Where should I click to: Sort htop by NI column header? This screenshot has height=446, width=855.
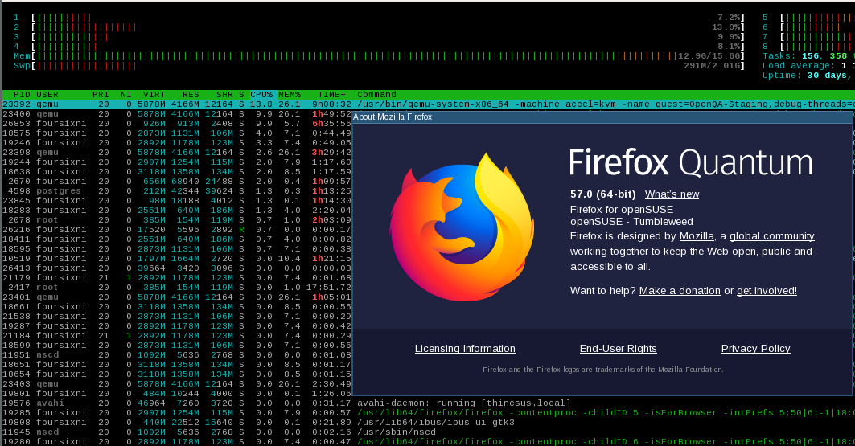click(126, 95)
